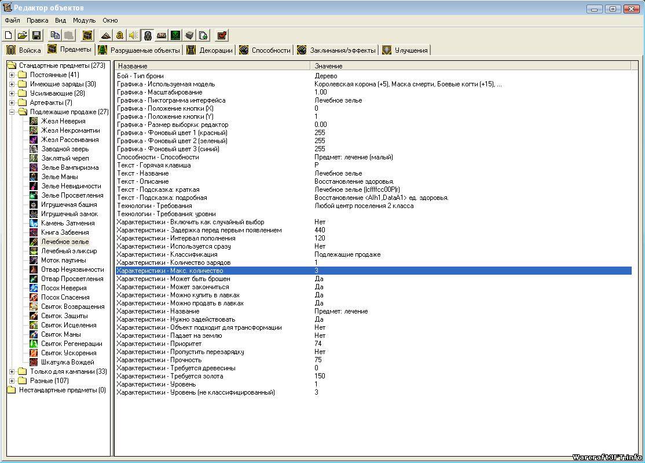This screenshot has width=645, height=463.
Task: Open the Sound Editor speaker icon
Action: point(133,35)
